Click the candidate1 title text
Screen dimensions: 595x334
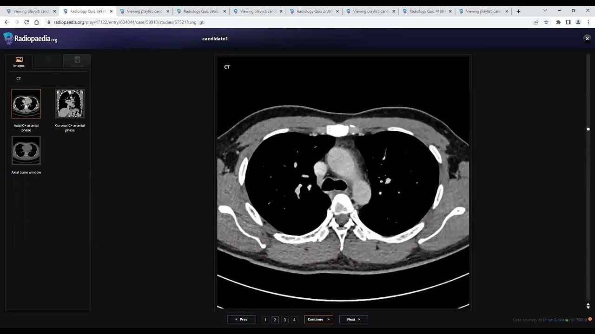(215, 39)
